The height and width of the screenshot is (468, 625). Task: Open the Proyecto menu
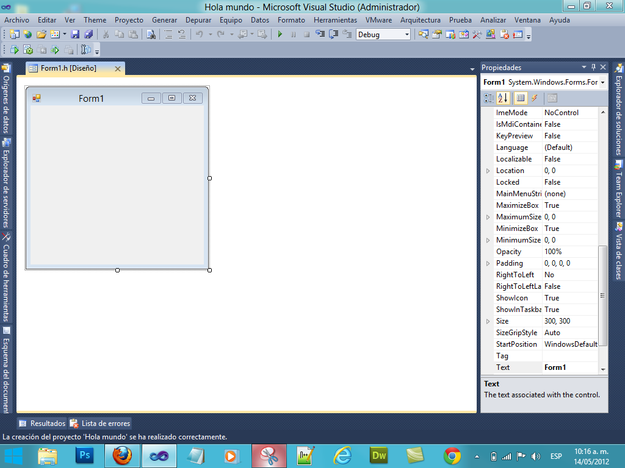pos(129,20)
